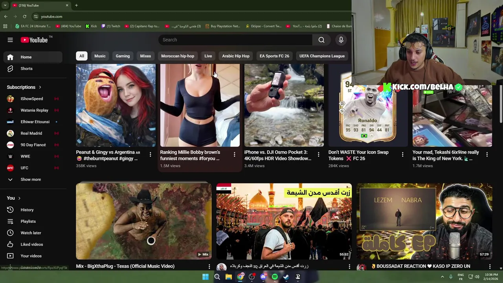Click the BigXthaPlug Texas video title
503x283 pixels.
coord(125,266)
